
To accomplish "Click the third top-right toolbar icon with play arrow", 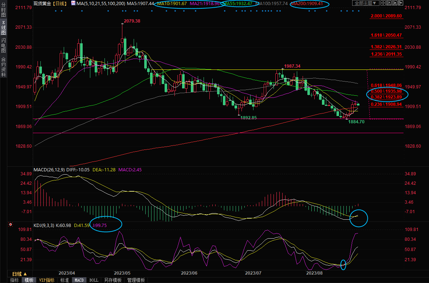I will click(395, 3).
